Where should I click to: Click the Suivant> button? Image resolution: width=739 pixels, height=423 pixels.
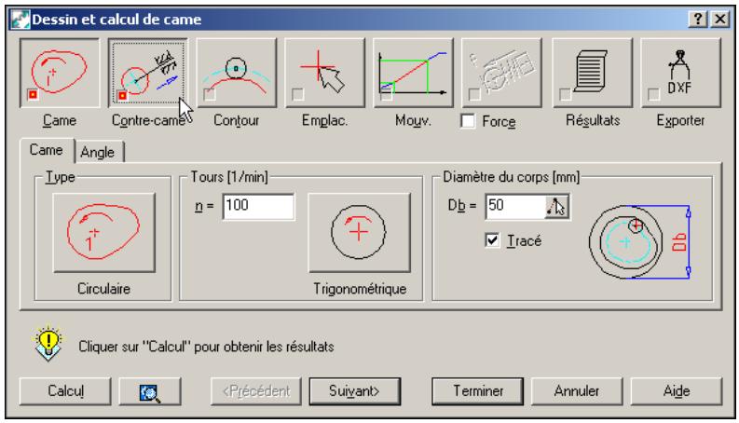point(354,391)
